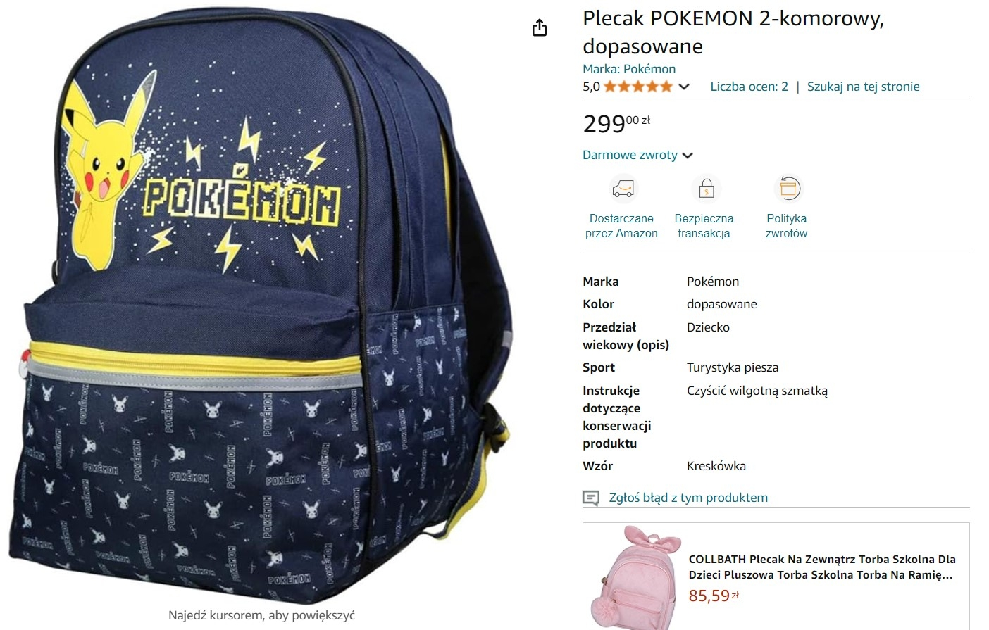Click the report-error speech bubble icon
Image resolution: width=989 pixels, height=630 pixels.
591,498
